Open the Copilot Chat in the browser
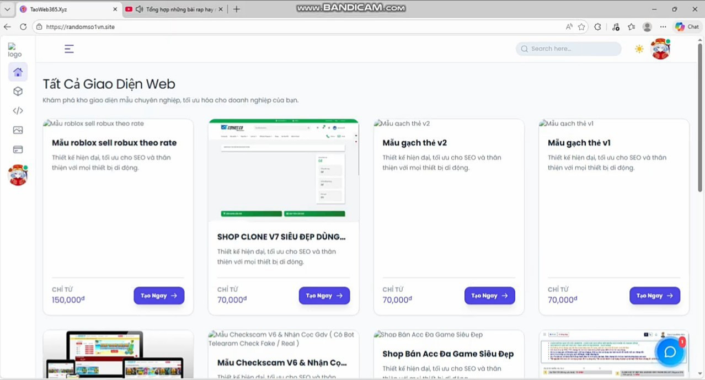The width and height of the screenshot is (705, 380). [686, 26]
